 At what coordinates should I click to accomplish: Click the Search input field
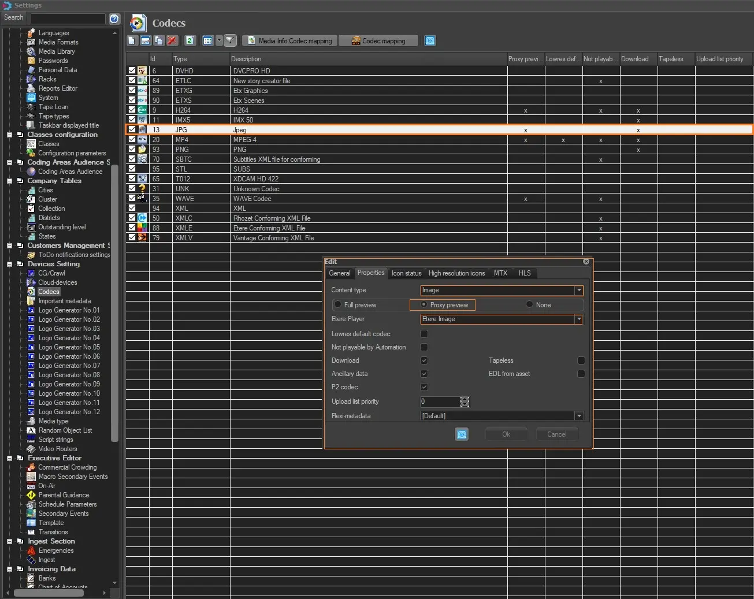coord(68,18)
